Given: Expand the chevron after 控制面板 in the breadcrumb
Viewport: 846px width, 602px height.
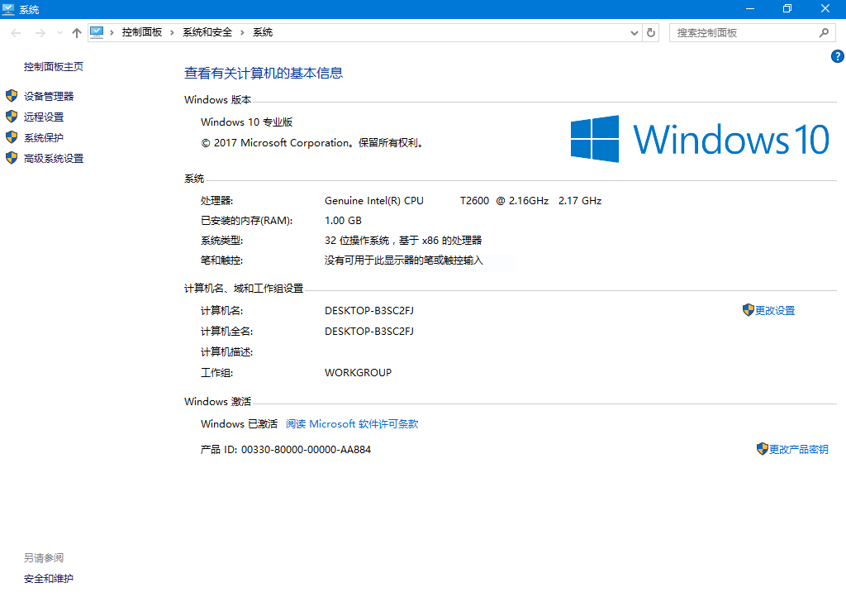Looking at the screenshot, I should point(172,32).
